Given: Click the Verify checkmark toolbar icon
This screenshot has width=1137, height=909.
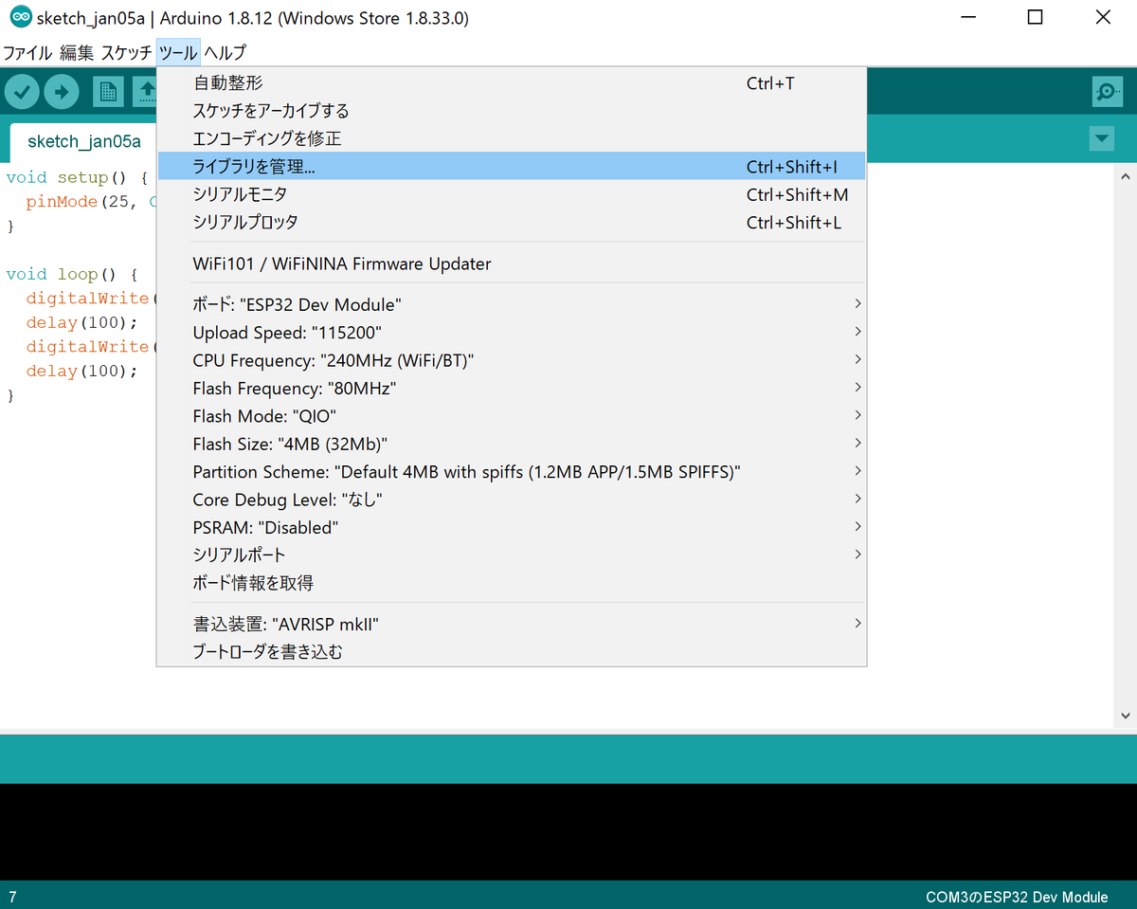Looking at the screenshot, I should click(22, 92).
